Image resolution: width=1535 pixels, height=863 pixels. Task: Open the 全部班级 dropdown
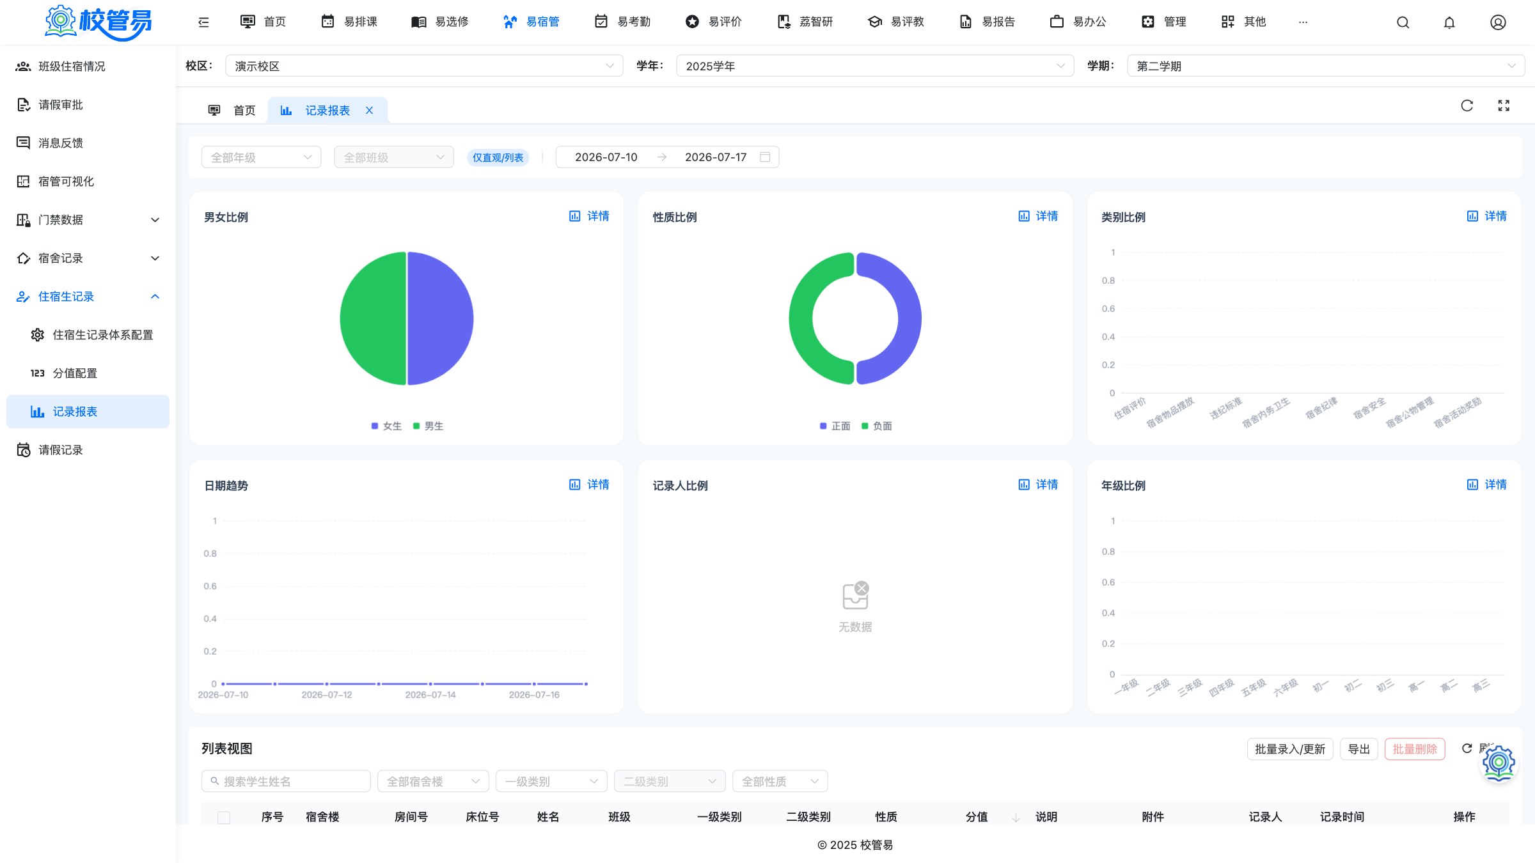394,157
